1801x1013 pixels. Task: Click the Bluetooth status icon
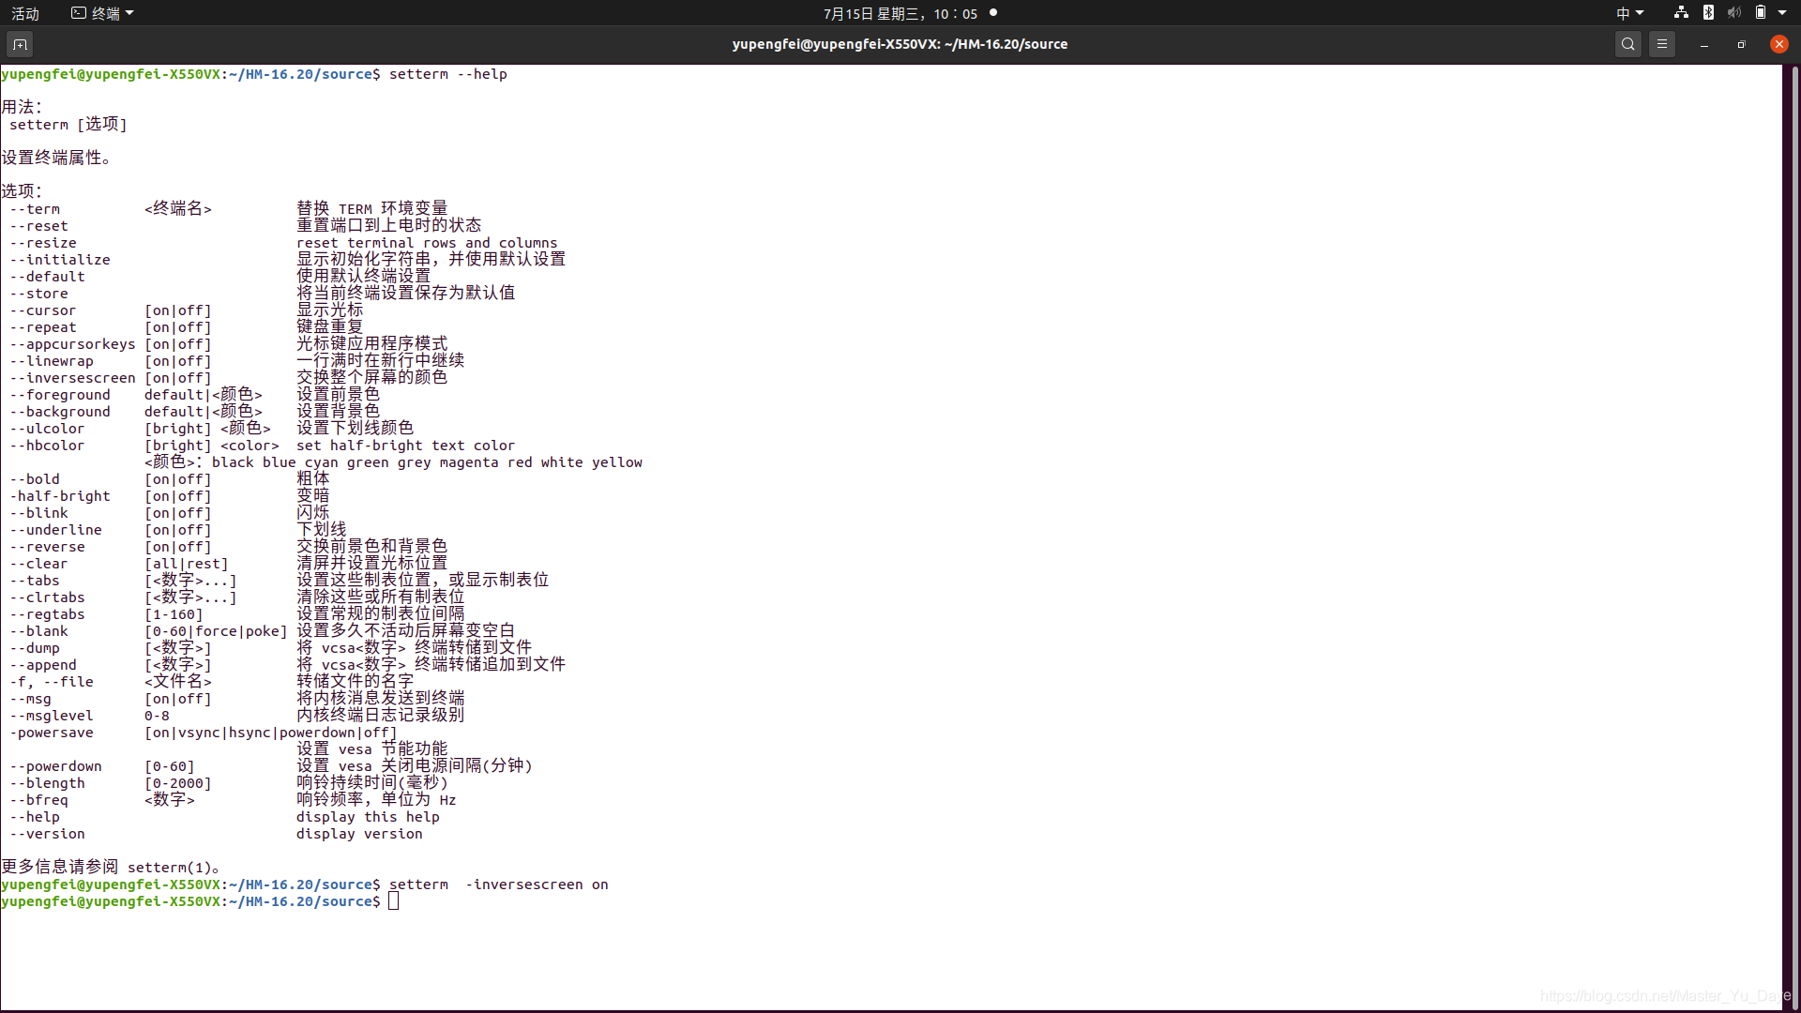[x=1708, y=13]
